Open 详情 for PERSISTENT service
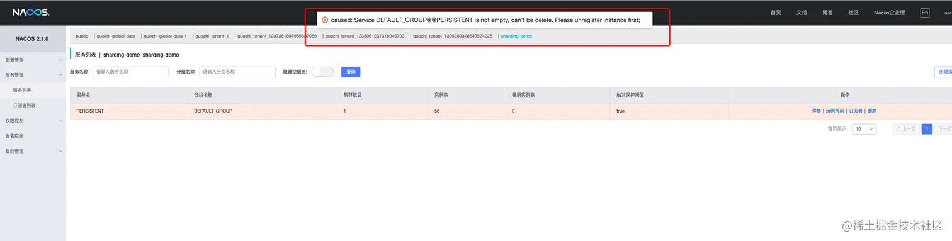This screenshot has height=241, width=952. 817,111
